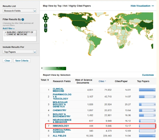The height and width of the screenshot is (140, 159).
Task: Click the Add Filter link
Action: (x=8, y=28)
